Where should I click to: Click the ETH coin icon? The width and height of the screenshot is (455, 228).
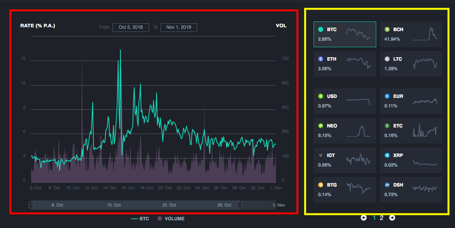coord(320,59)
